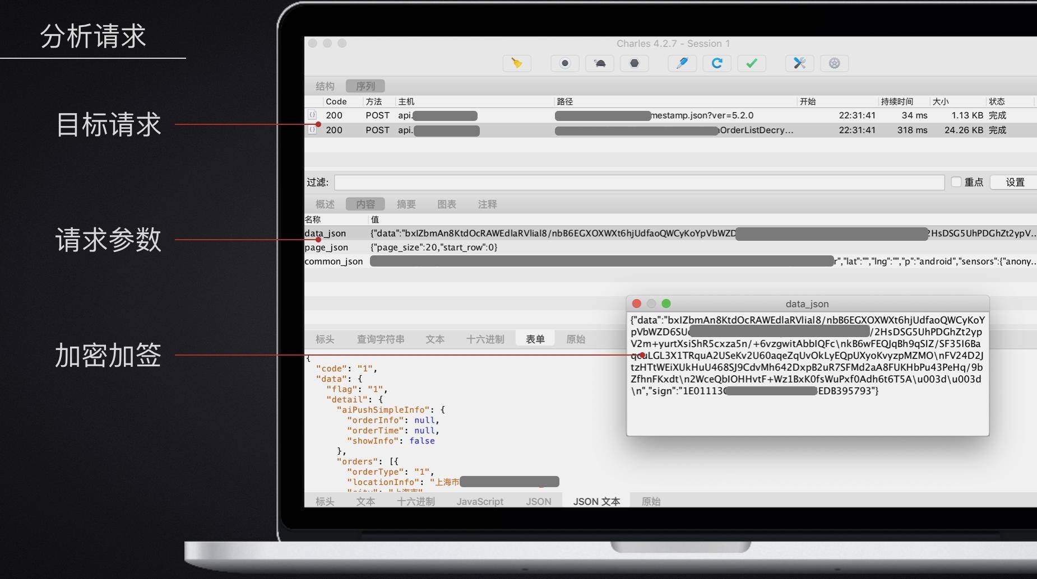Open the 十六进制 request tab
The width and height of the screenshot is (1037, 579).
click(x=485, y=339)
